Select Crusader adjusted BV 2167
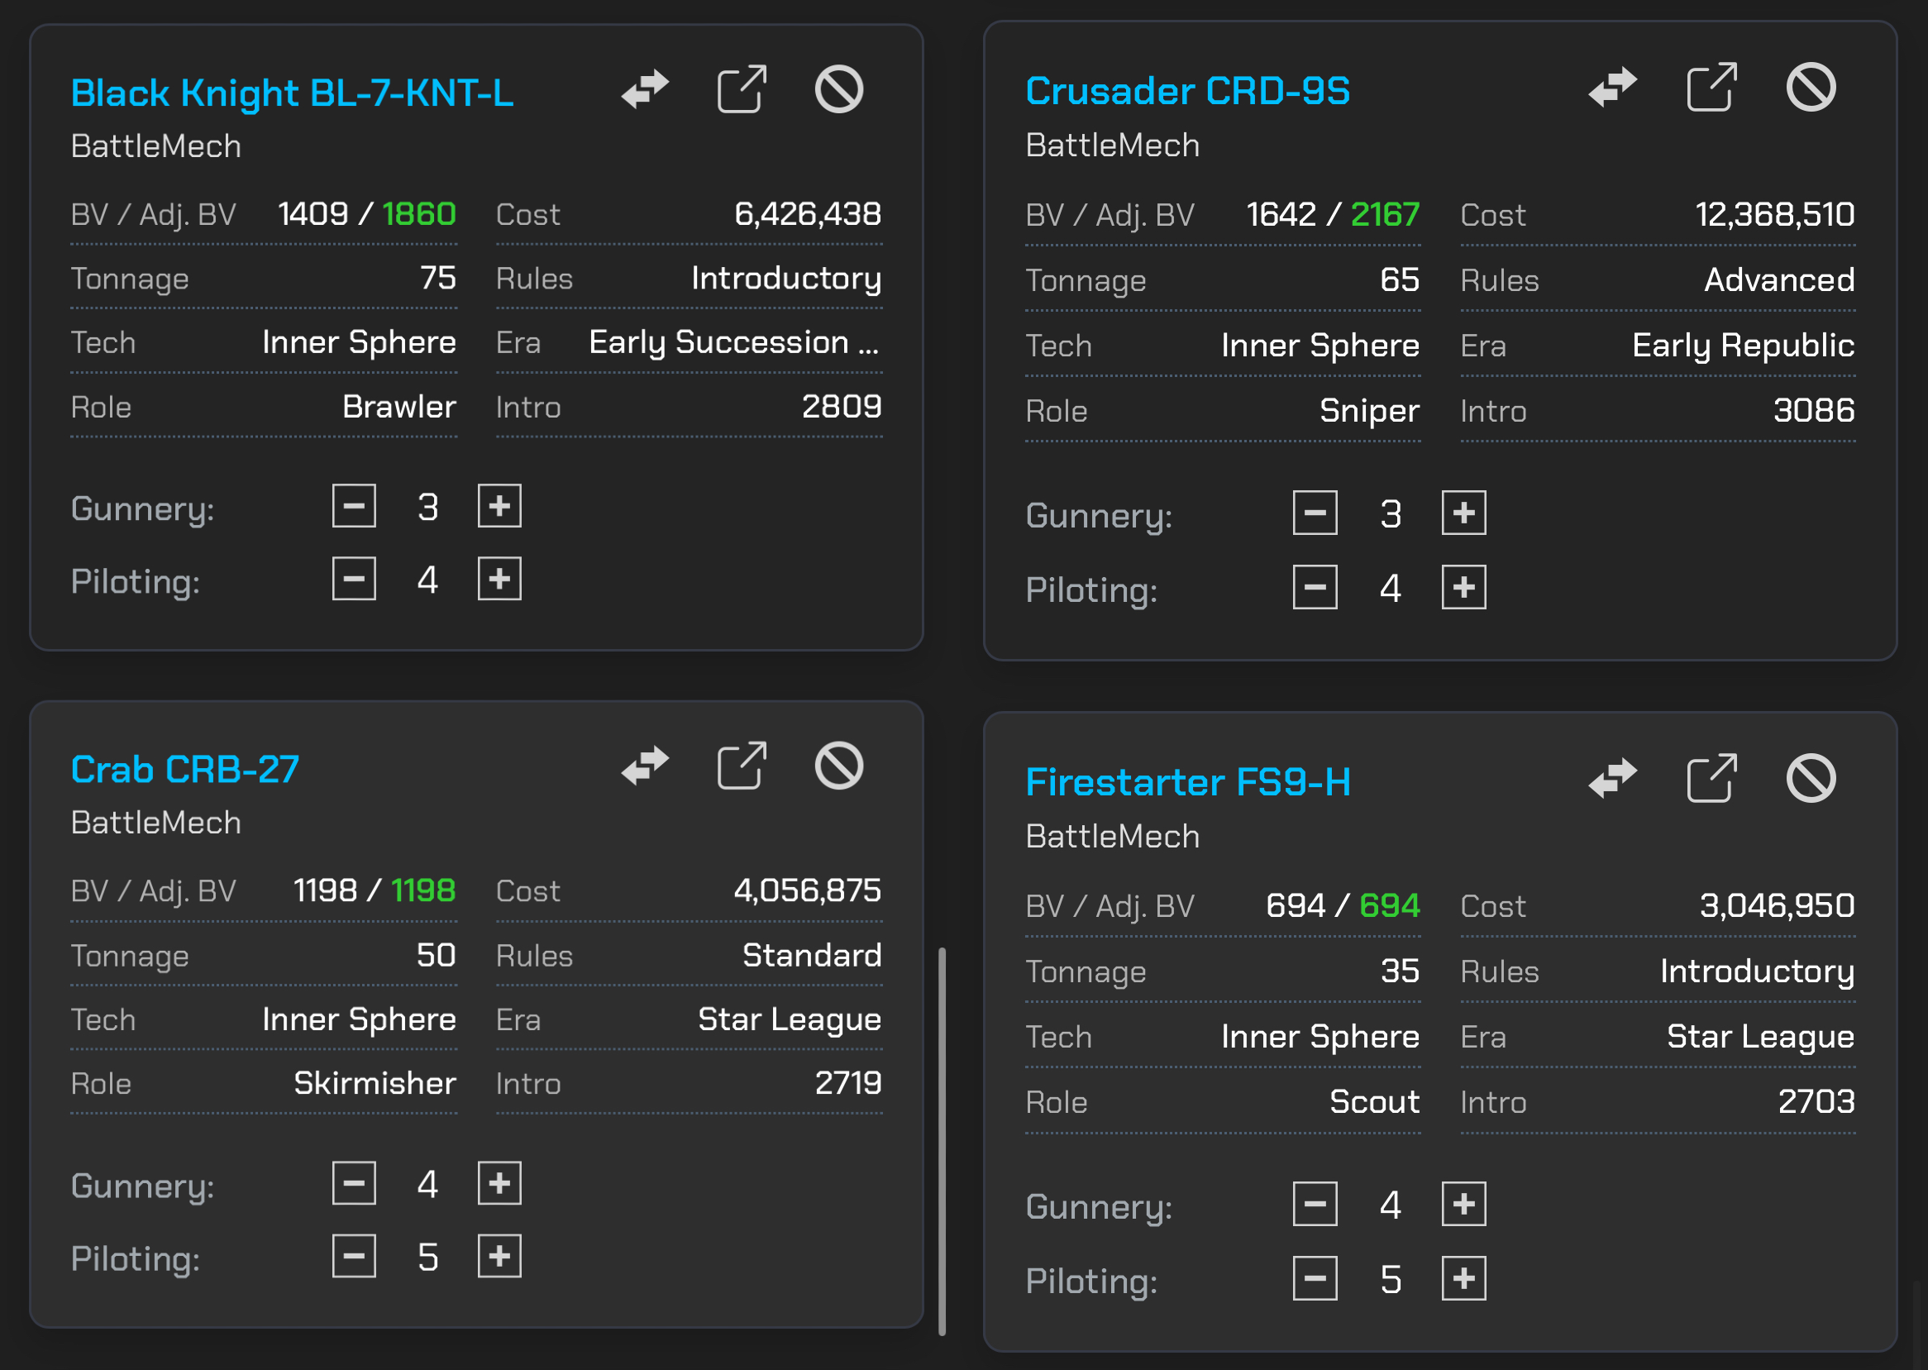 [1385, 214]
